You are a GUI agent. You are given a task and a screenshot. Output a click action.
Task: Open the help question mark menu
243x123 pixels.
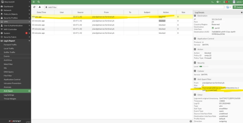218,2
